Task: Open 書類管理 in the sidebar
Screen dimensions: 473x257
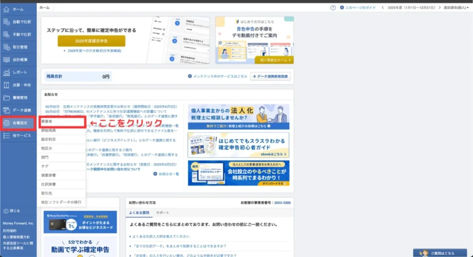Action: 18,98
